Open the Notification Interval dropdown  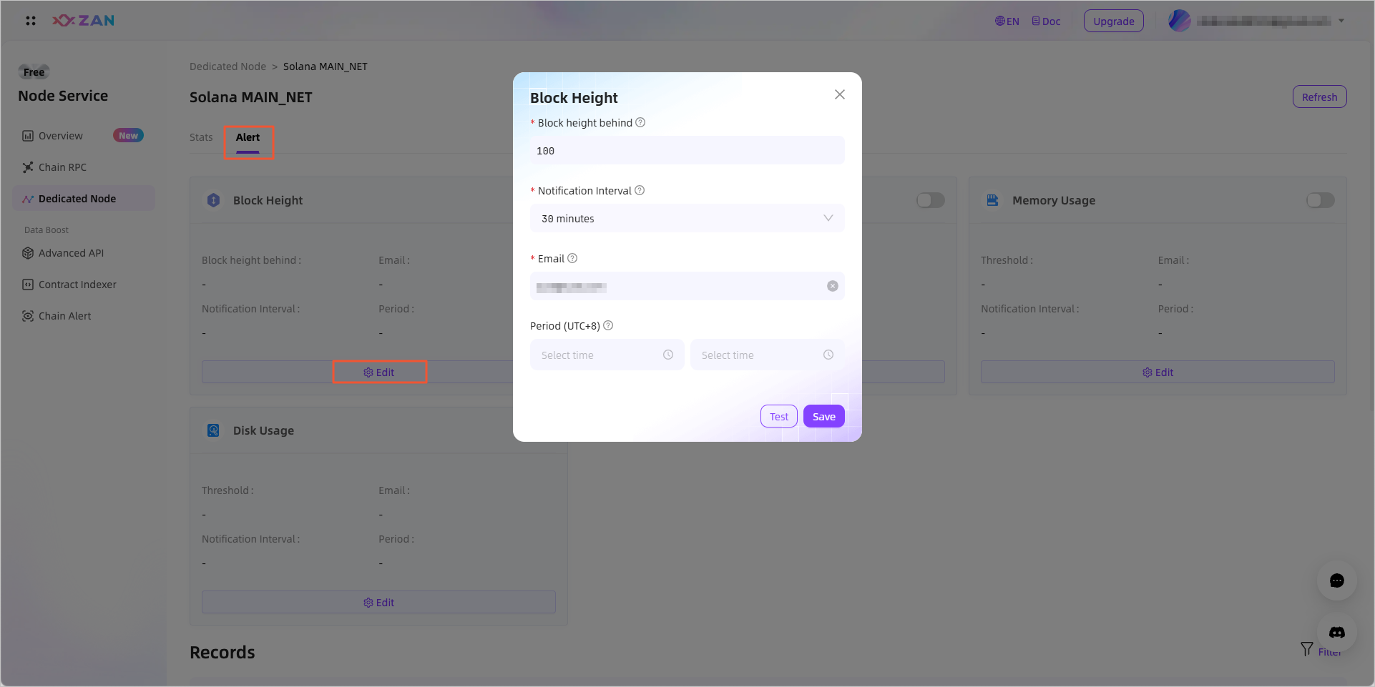click(687, 219)
